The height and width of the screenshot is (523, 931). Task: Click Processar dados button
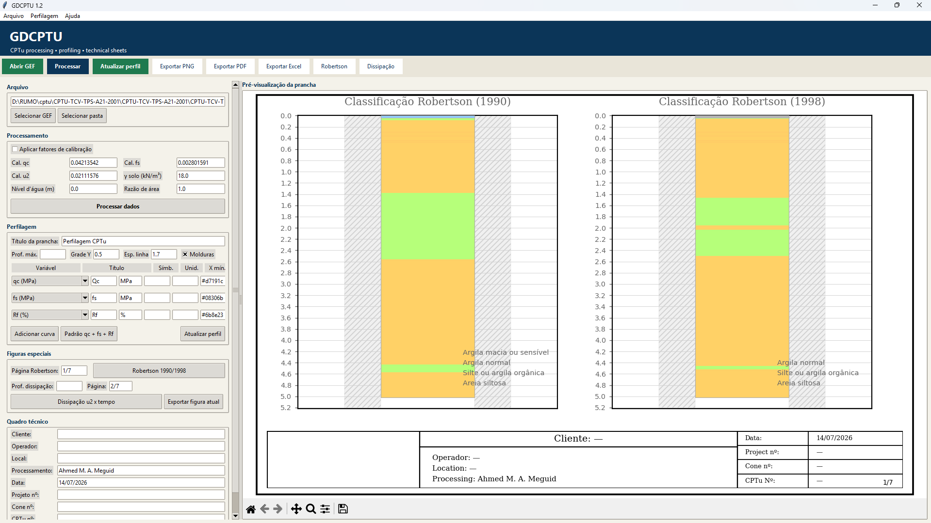coord(118,206)
